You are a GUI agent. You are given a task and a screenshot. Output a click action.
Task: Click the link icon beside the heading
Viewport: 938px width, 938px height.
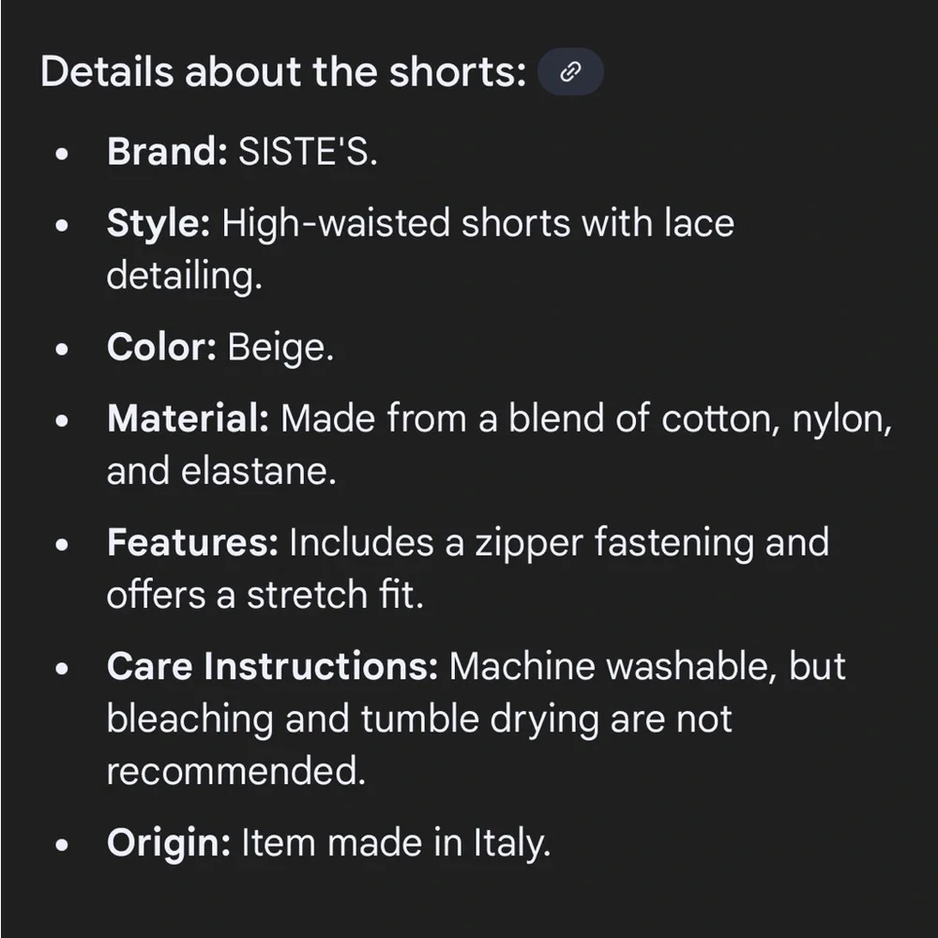[x=570, y=72]
